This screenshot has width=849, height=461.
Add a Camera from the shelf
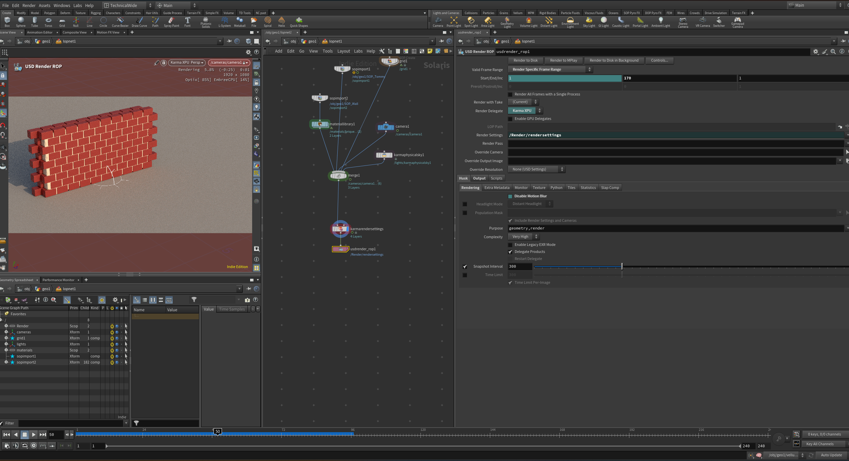pos(438,22)
